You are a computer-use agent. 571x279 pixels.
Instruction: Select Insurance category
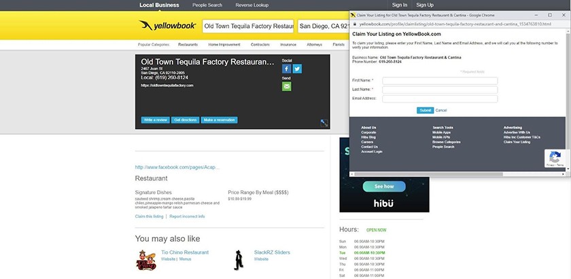coord(288,45)
